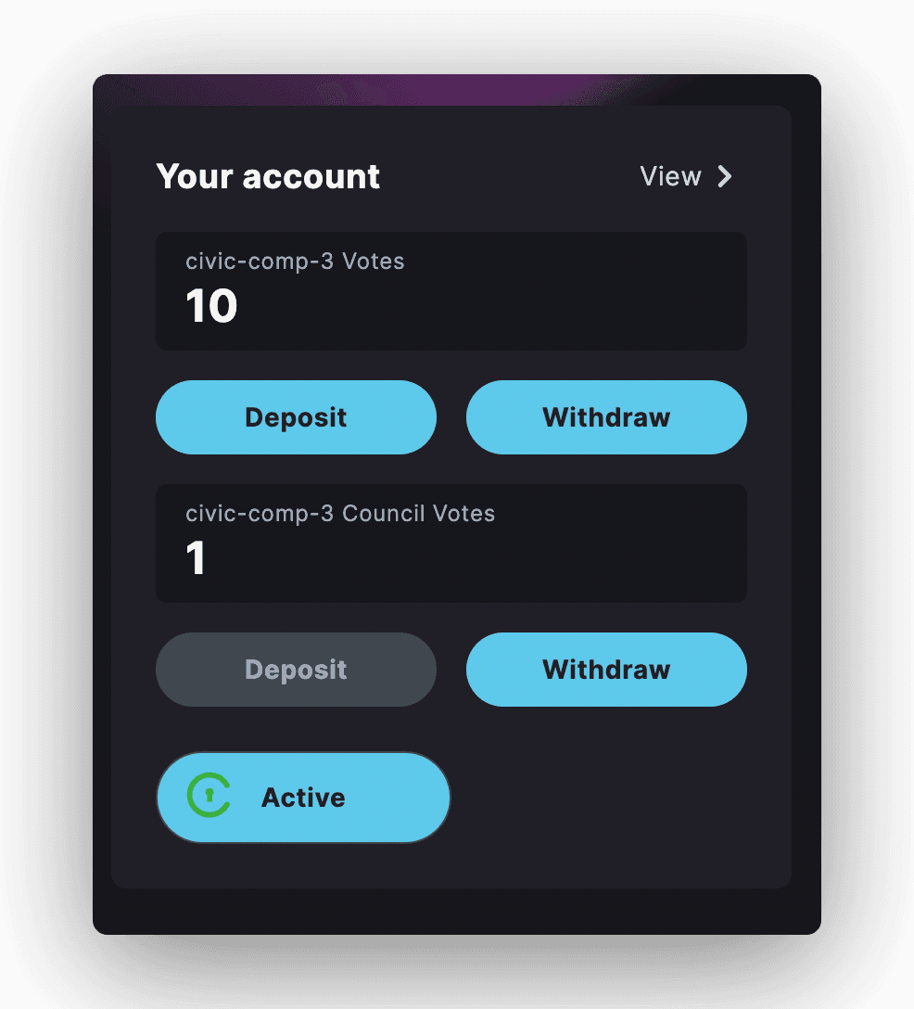The height and width of the screenshot is (1009, 914).
Task: Click the "civic-comp-3 Votes" label text
Action: coord(295,262)
